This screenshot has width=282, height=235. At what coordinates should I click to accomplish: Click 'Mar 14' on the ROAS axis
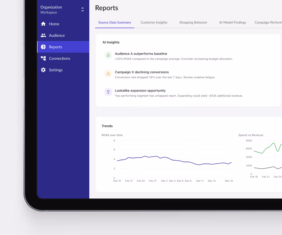[212, 181]
